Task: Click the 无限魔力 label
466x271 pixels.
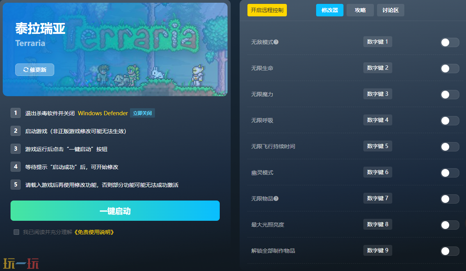Action: (262, 94)
